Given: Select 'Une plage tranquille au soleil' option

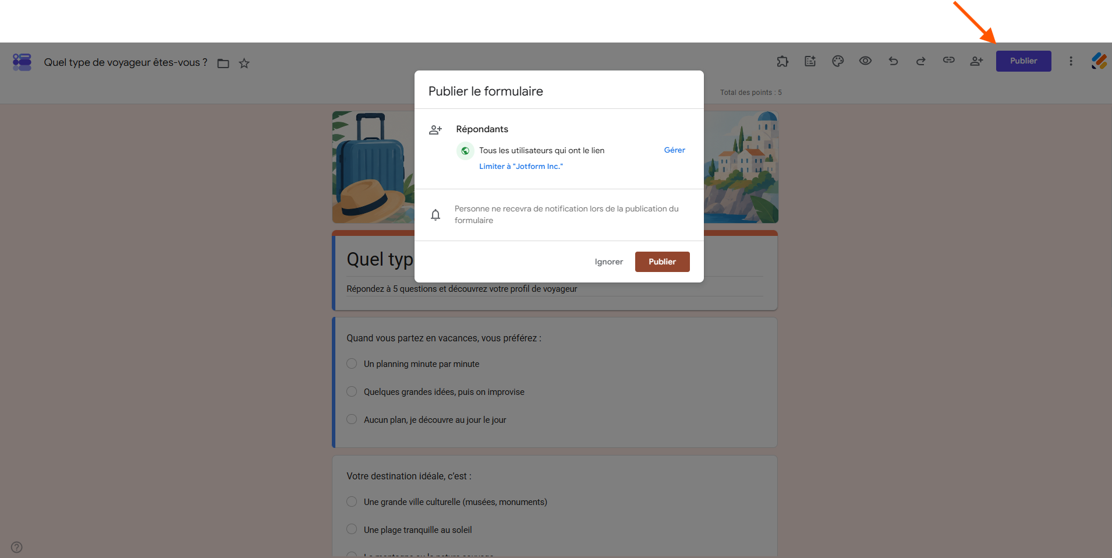Looking at the screenshot, I should click(352, 529).
